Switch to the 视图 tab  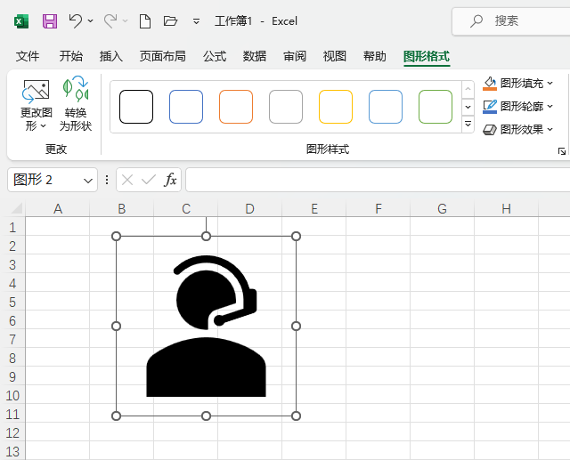point(335,56)
